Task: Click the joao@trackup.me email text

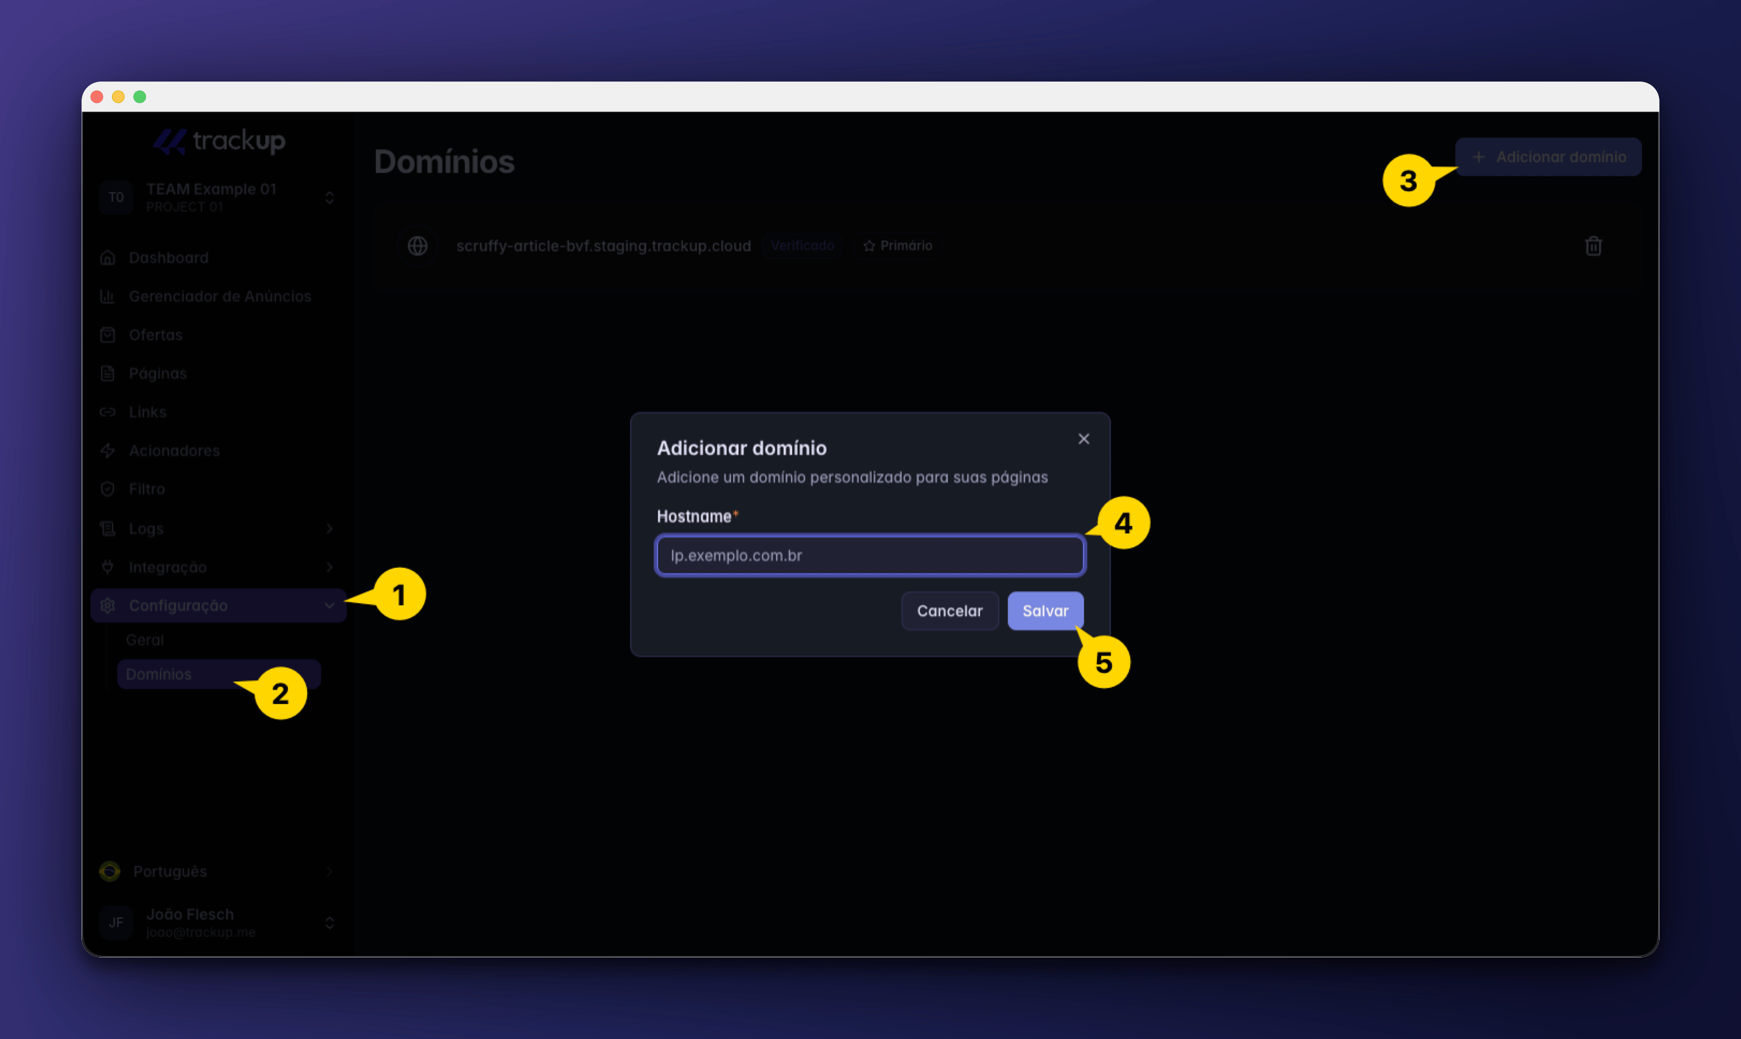Action: pyautogui.click(x=201, y=933)
